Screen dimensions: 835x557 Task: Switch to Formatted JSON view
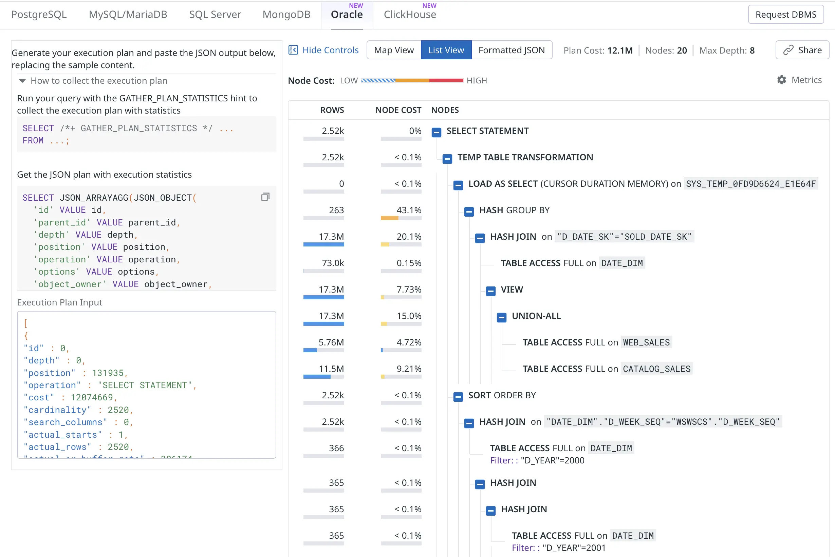512,50
